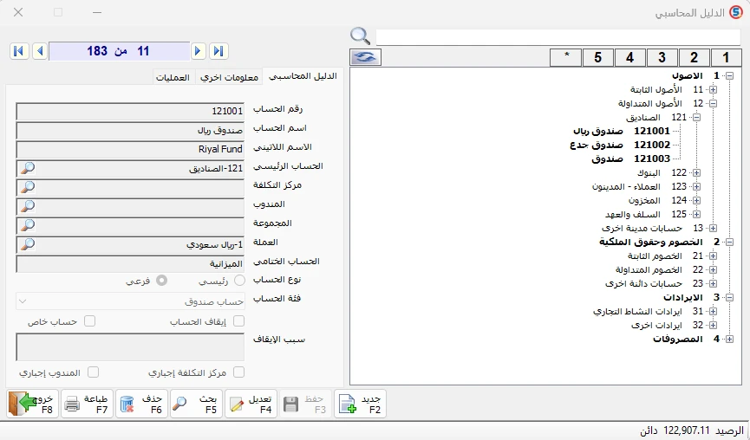Click the tree search input box

pos(558,36)
